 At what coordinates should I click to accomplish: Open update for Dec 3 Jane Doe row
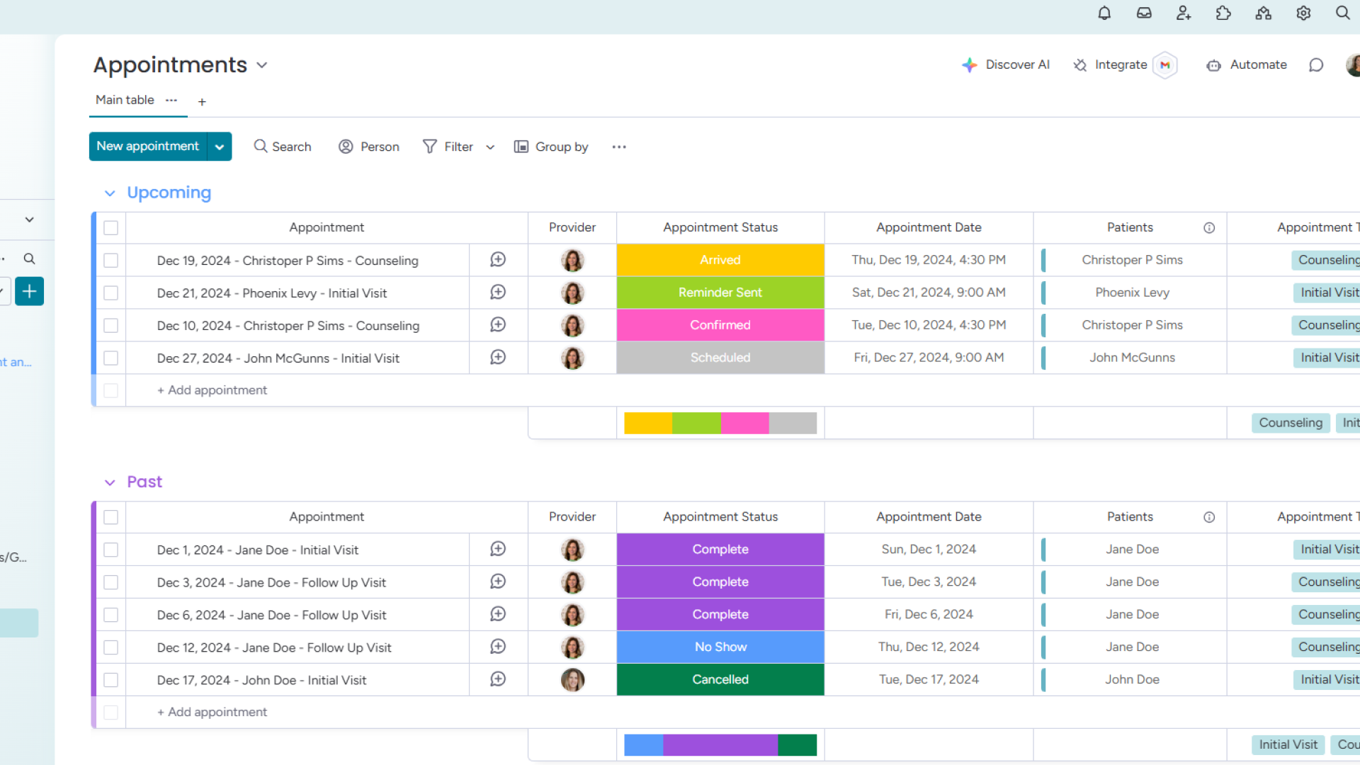498,582
